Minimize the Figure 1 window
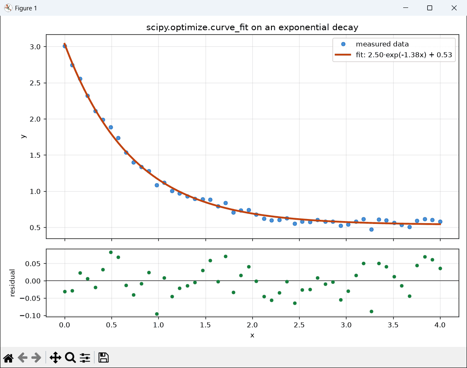The height and width of the screenshot is (368, 467). coord(406,8)
